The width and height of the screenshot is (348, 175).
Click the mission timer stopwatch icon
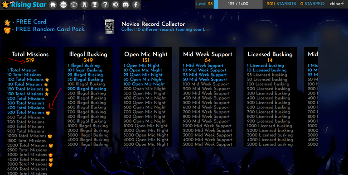[x=63, y=5]
